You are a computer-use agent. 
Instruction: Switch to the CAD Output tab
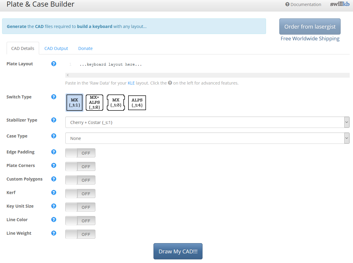click(56, 48)
